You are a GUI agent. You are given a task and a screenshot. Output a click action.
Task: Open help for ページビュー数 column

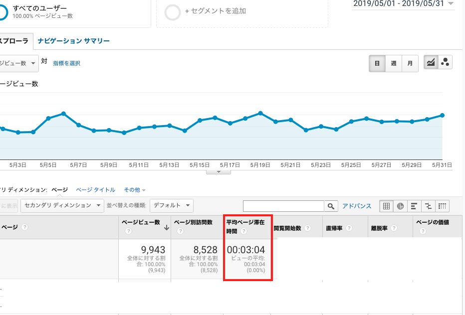point(128,231)
